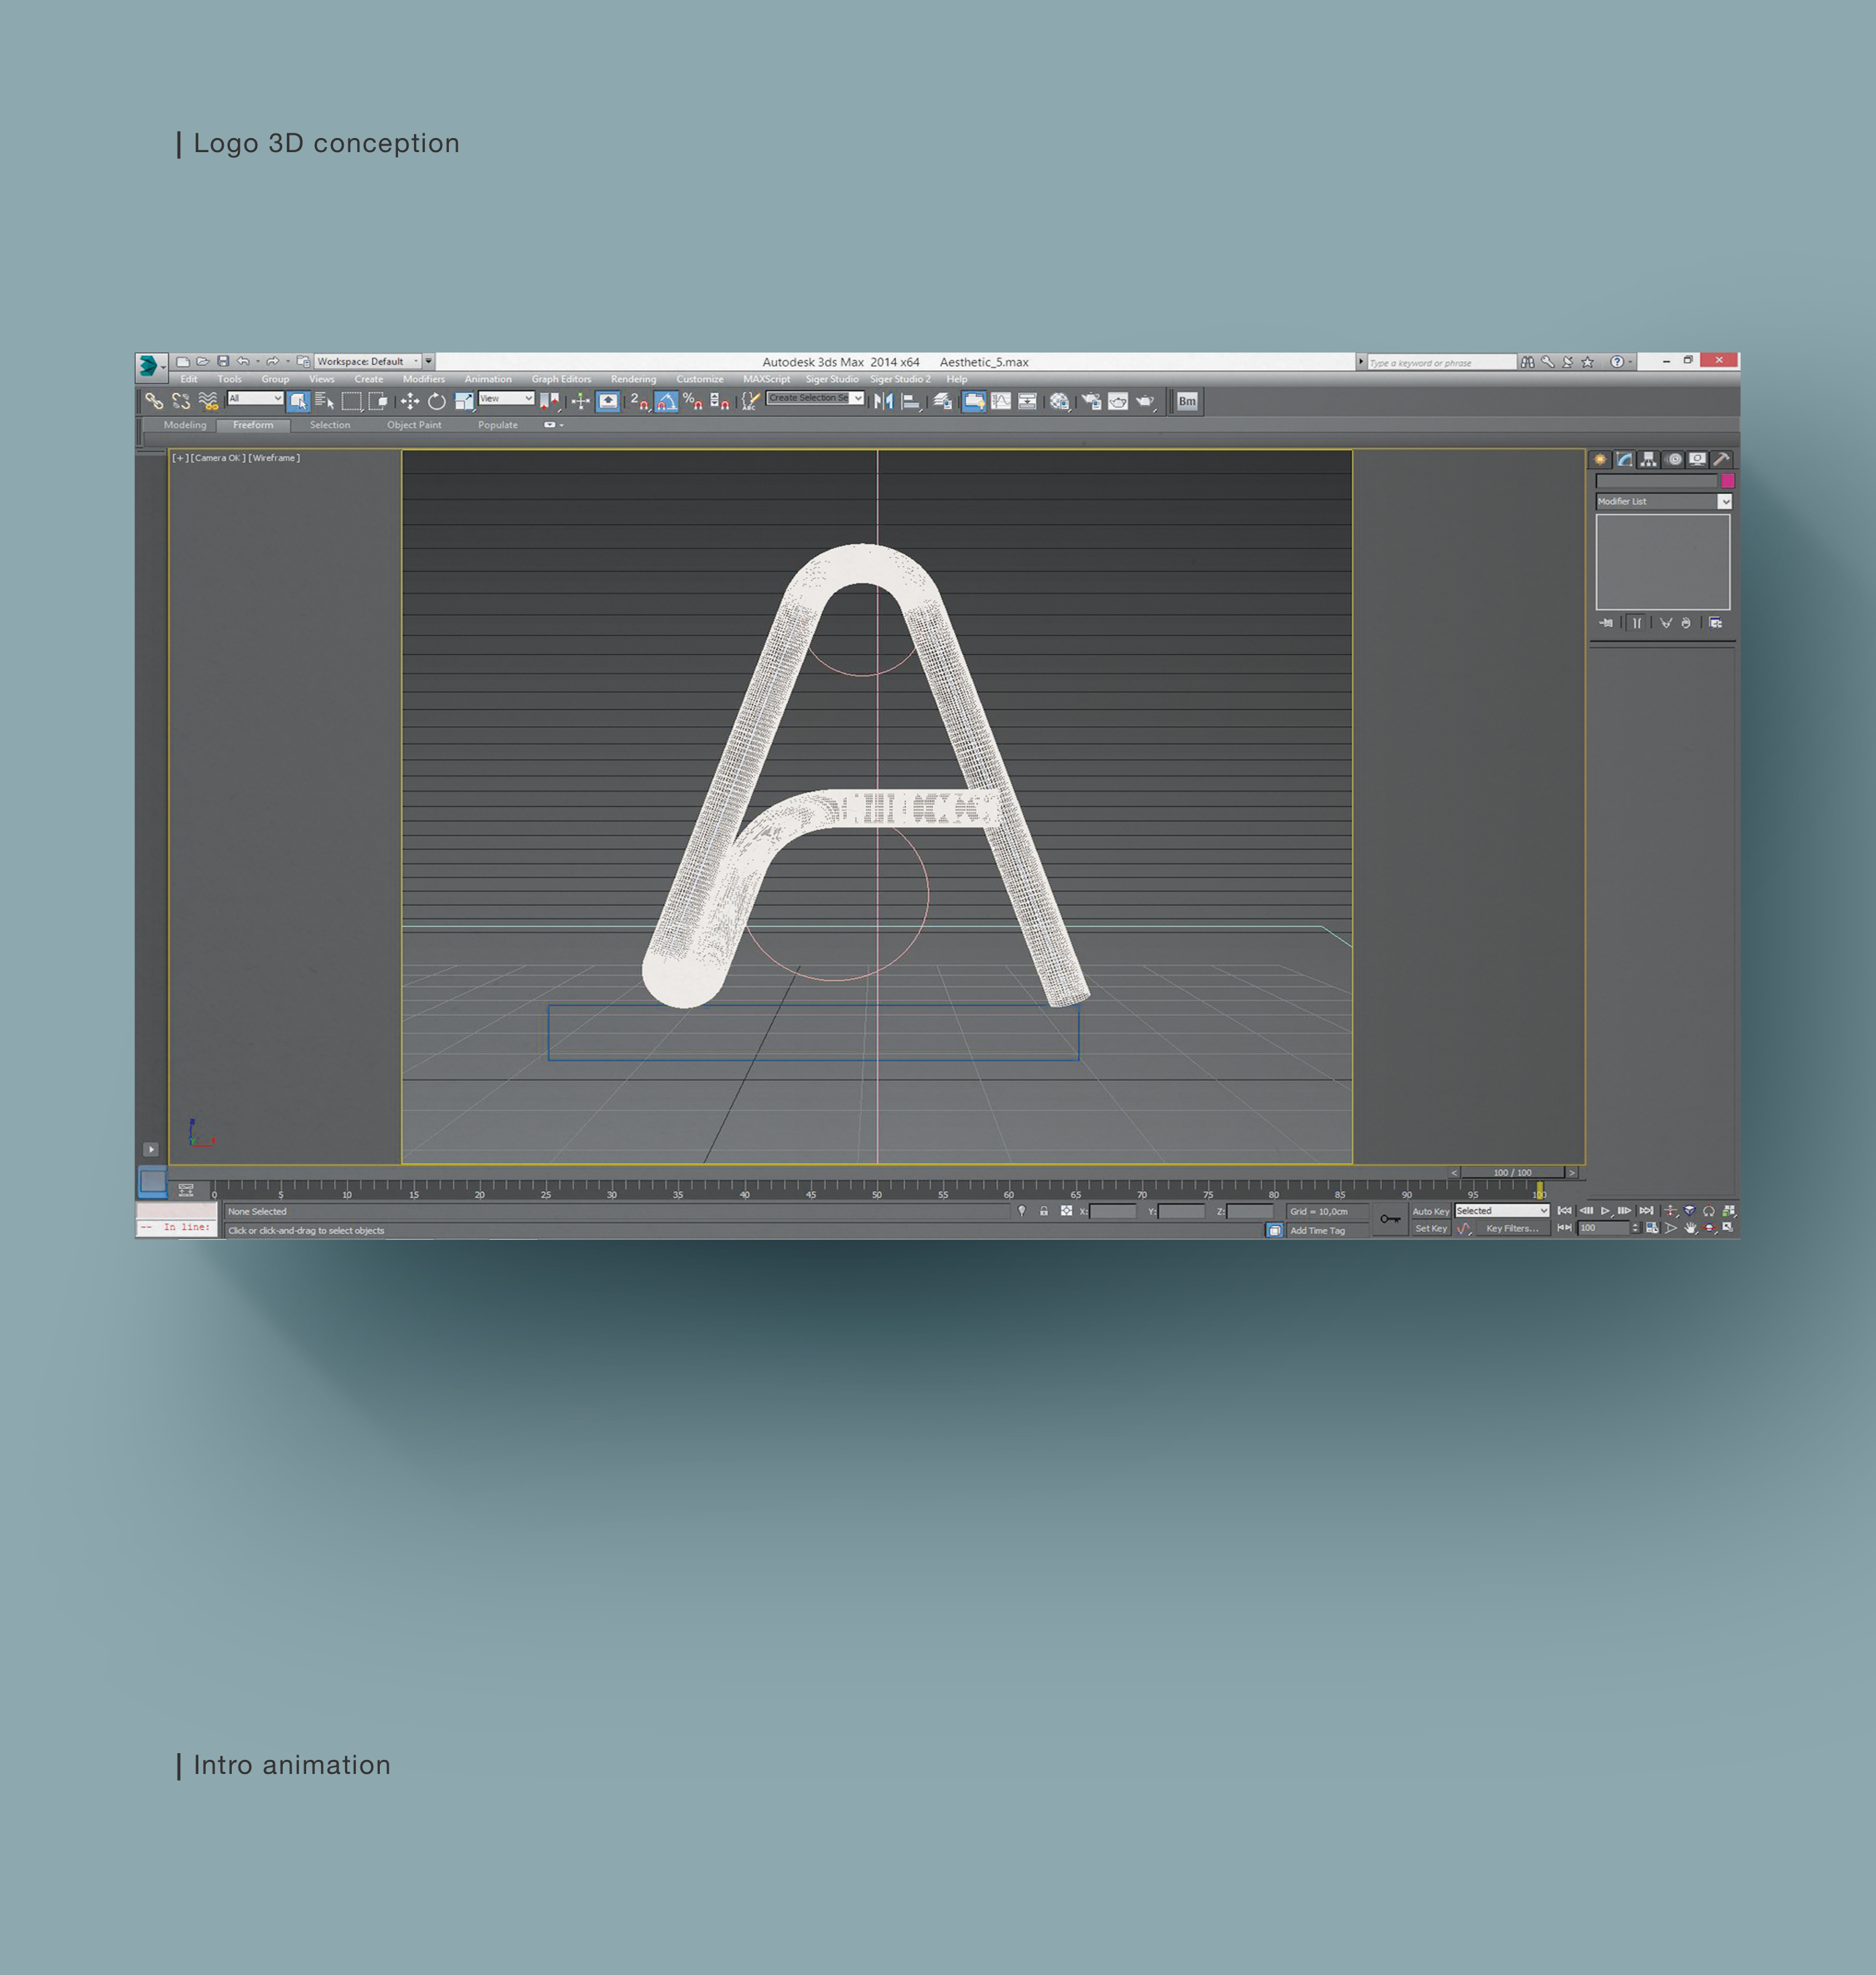
Task: Open the selection filter All dropdown
Action: [x=256, y=399]
